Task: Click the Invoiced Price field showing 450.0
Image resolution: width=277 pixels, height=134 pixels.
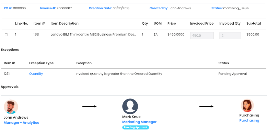Action: pyautogui.click(x=202, y=36)
